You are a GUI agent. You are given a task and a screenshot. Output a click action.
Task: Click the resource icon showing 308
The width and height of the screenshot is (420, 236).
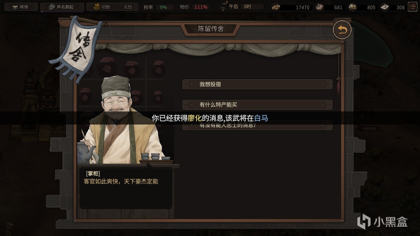[x=385, y=7]
